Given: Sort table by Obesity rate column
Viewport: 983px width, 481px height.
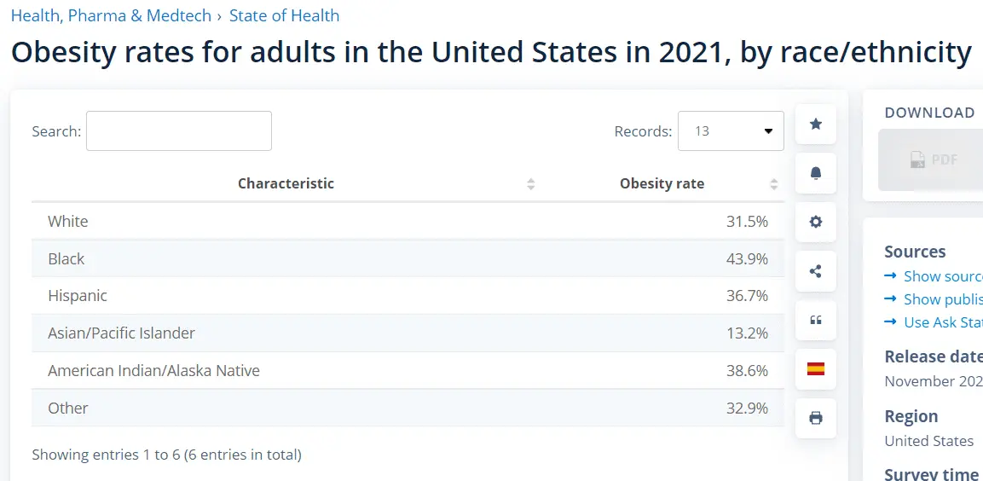Looking at the screenshot, I should 662,183.
